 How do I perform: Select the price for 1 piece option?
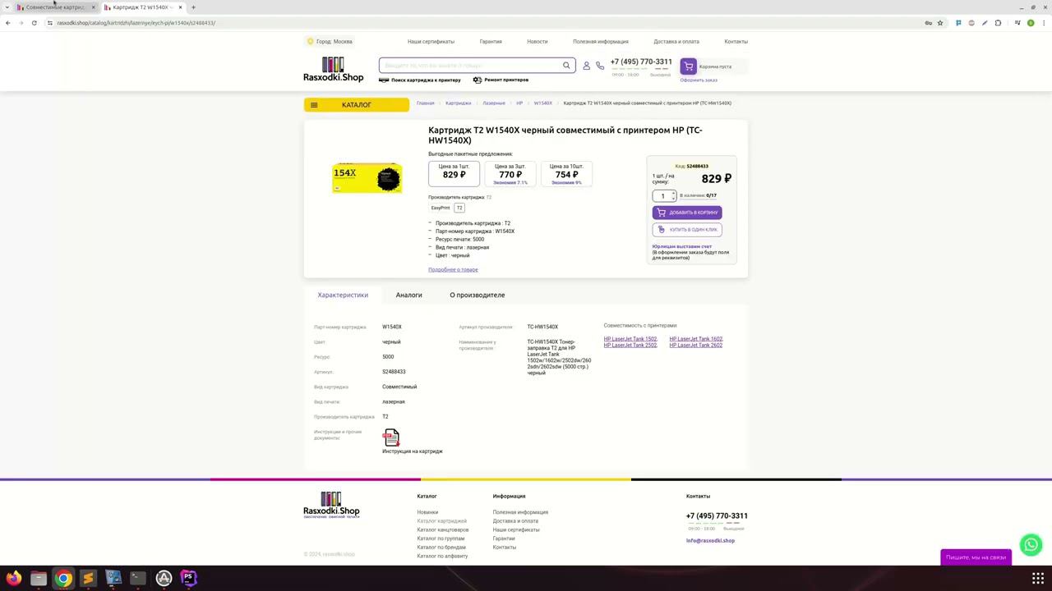pyautogui.click(x=454, y=173)
